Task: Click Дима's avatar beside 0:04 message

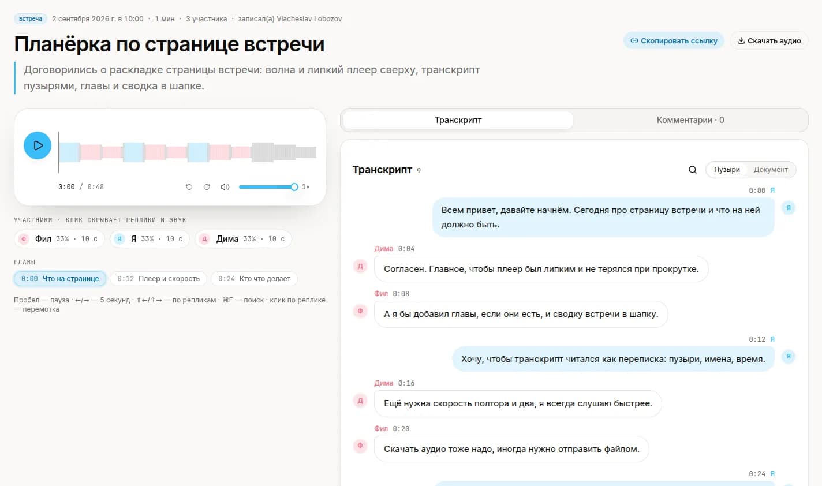Action: coord(360,266)
